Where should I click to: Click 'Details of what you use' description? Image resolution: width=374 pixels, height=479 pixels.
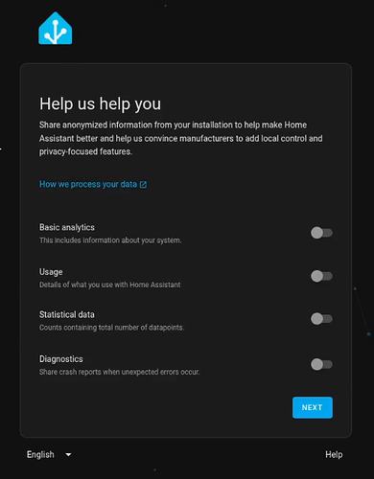(x=110, y=285)
